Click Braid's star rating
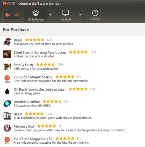The height and width of the screenshot is (147, 145). pyautogui.click(x=35, y=40)
